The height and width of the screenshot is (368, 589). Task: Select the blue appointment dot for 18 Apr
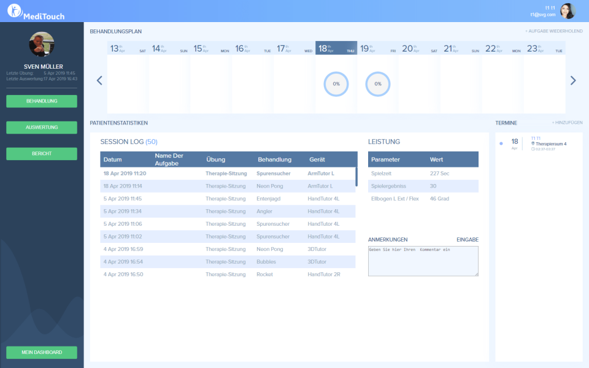pyautogui.click(x=501, y=144)
